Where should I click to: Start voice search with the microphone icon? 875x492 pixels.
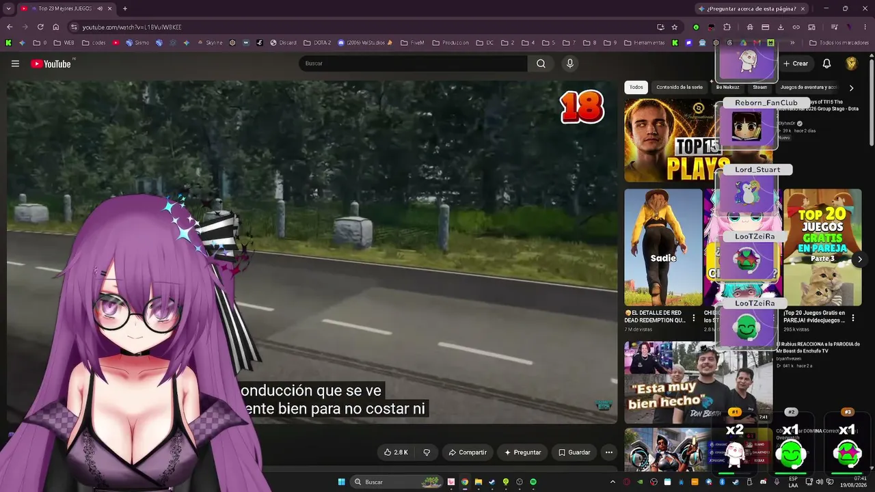[570, 64]
